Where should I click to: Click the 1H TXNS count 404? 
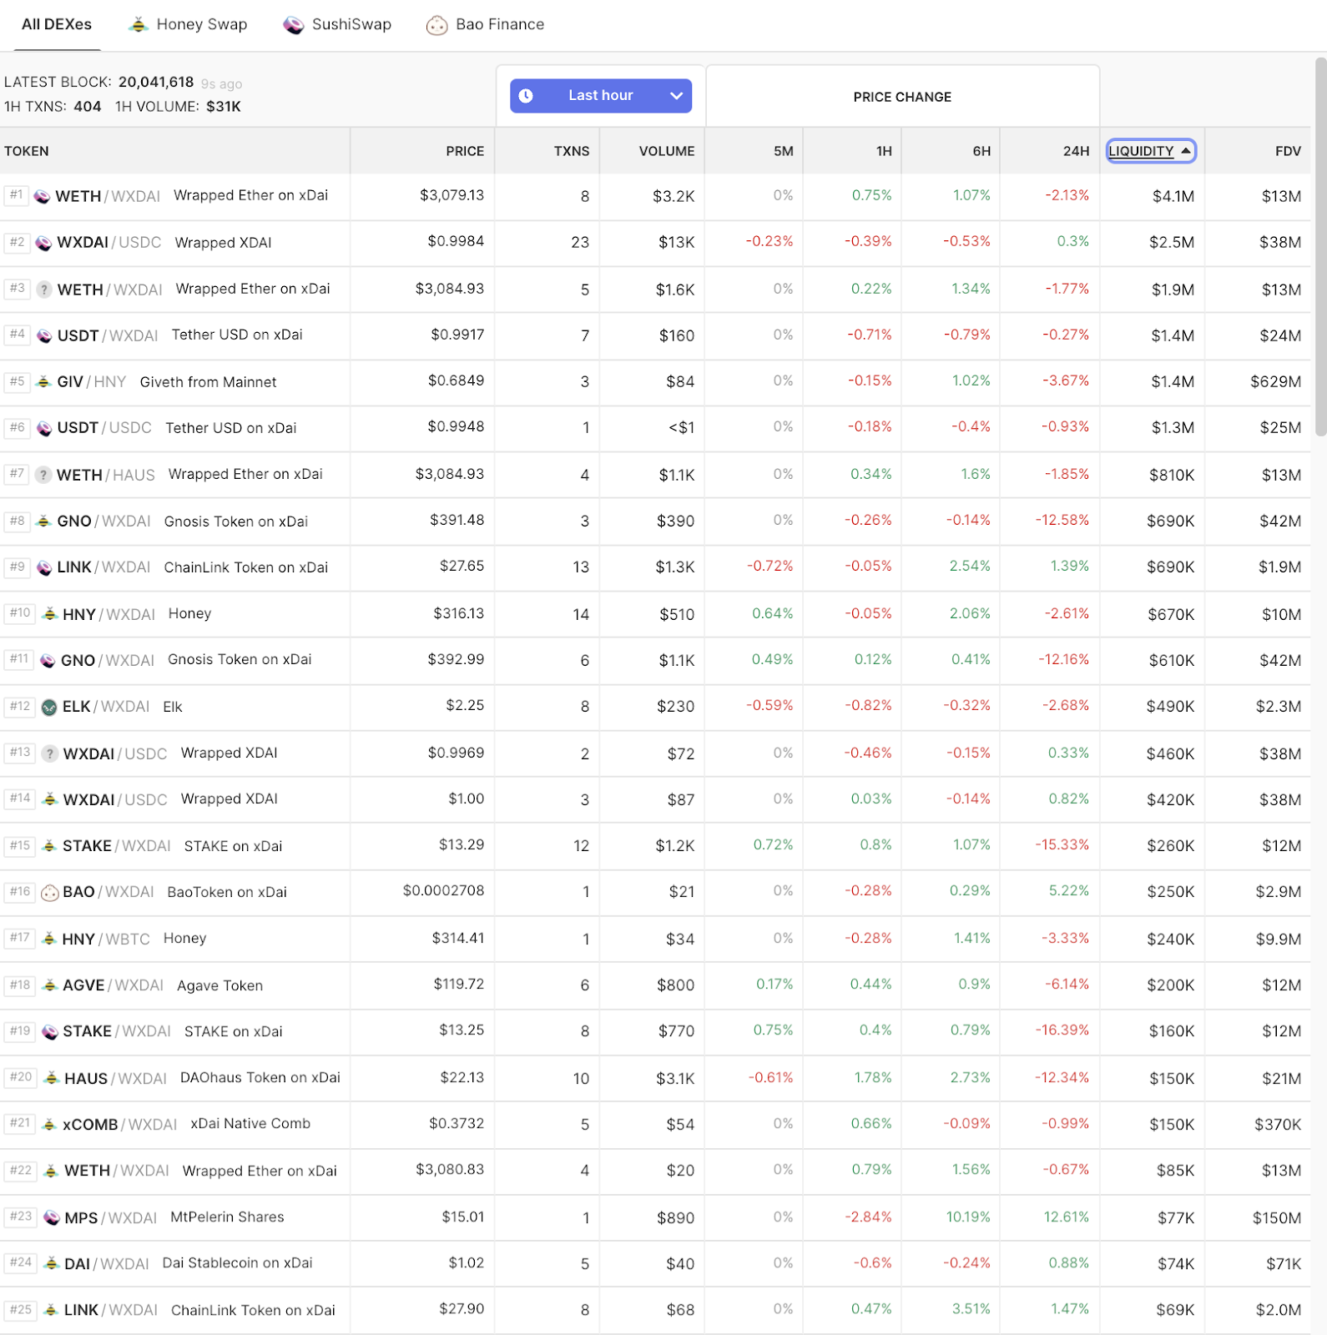[x=88, y=107]
